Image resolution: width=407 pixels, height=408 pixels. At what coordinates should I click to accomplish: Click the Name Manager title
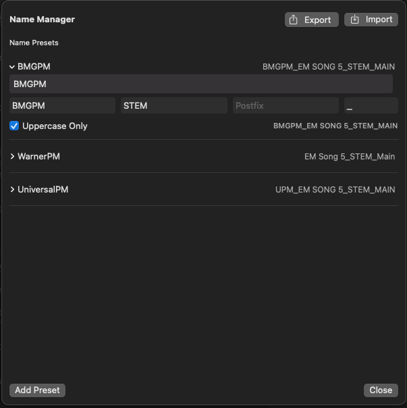42,20
